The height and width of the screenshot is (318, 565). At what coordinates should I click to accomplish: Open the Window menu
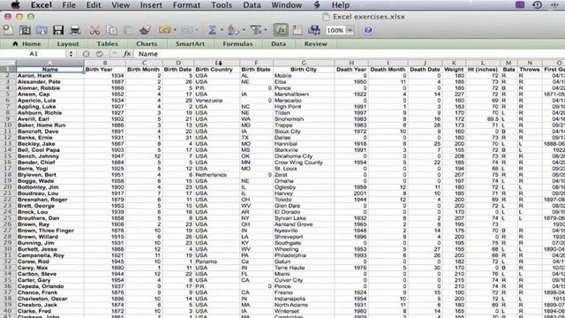click(286, 5)
